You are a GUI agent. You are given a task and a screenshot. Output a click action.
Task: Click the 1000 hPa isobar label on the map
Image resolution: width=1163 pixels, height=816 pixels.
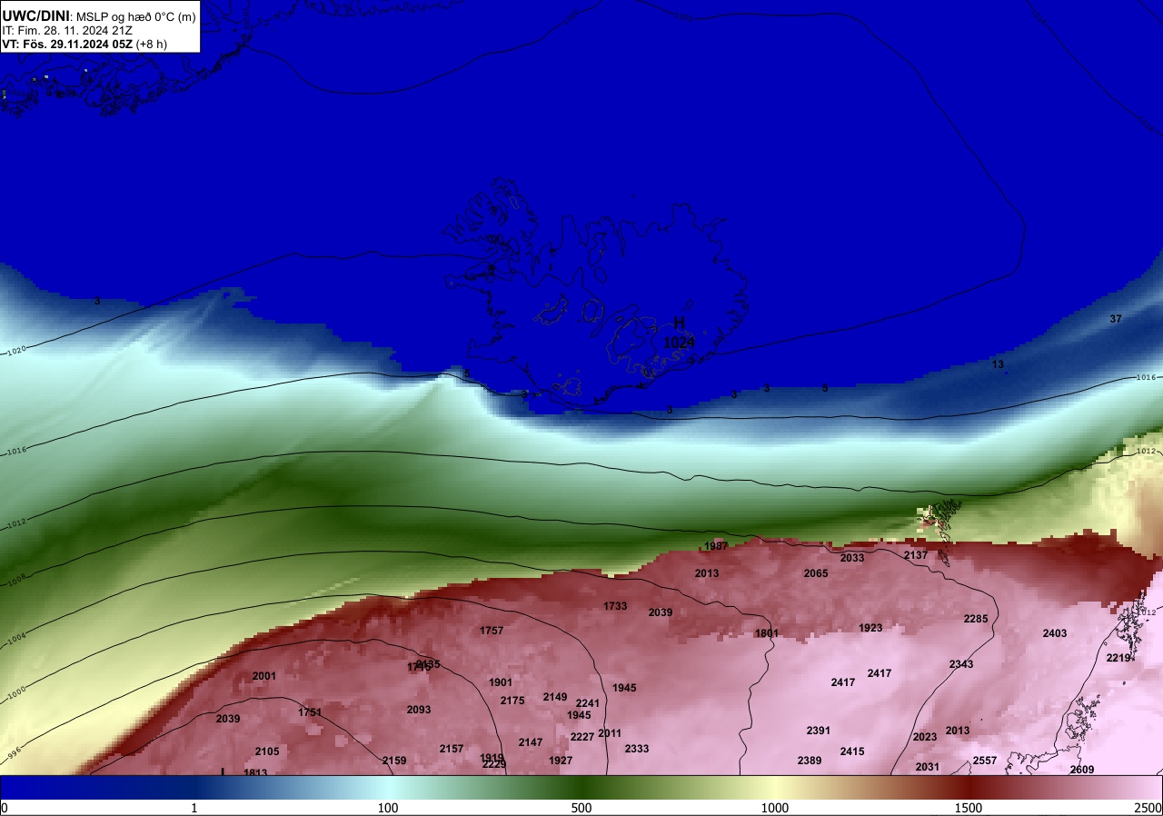point(16,695)
